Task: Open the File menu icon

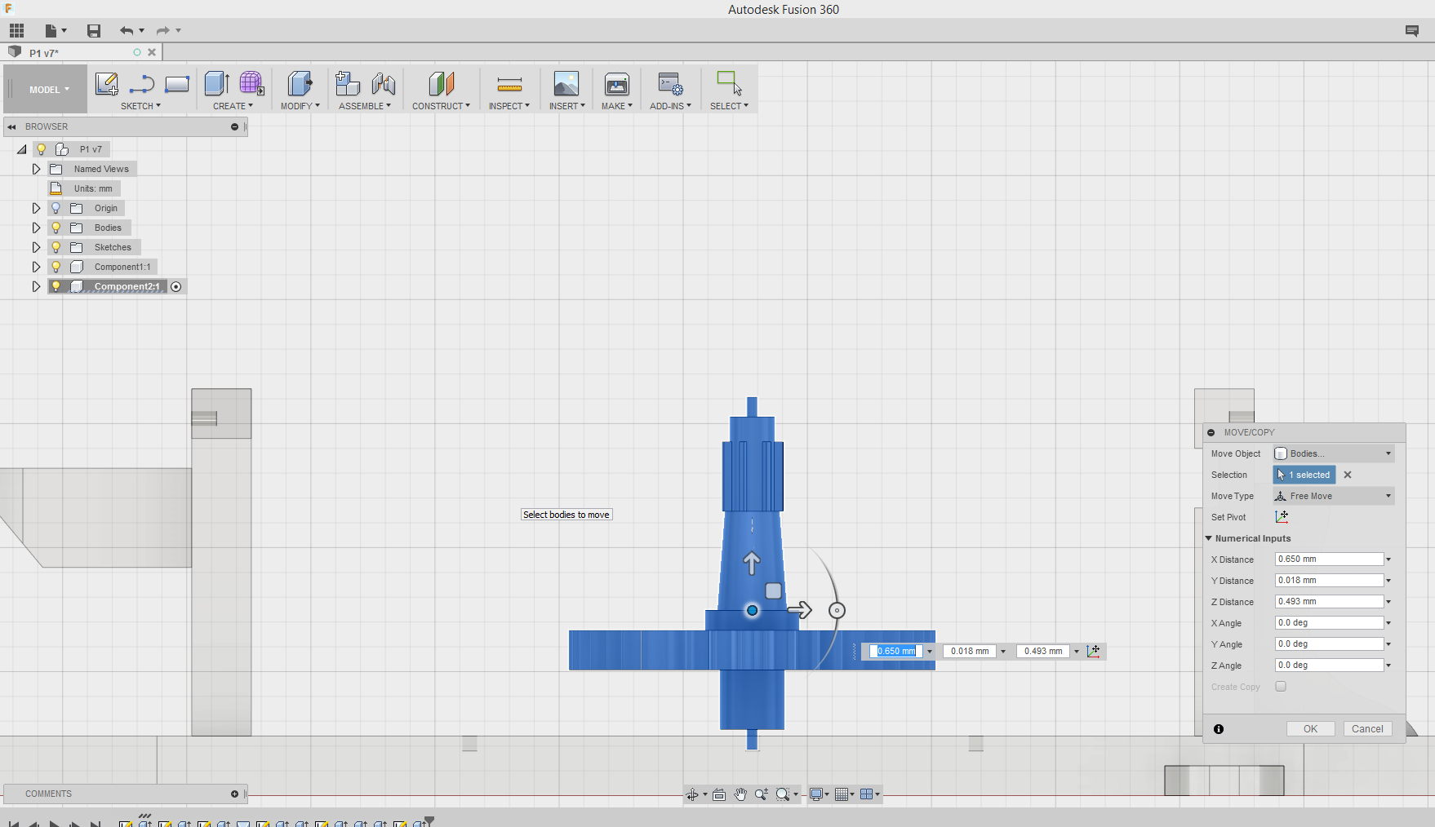Action: [51, 31]
